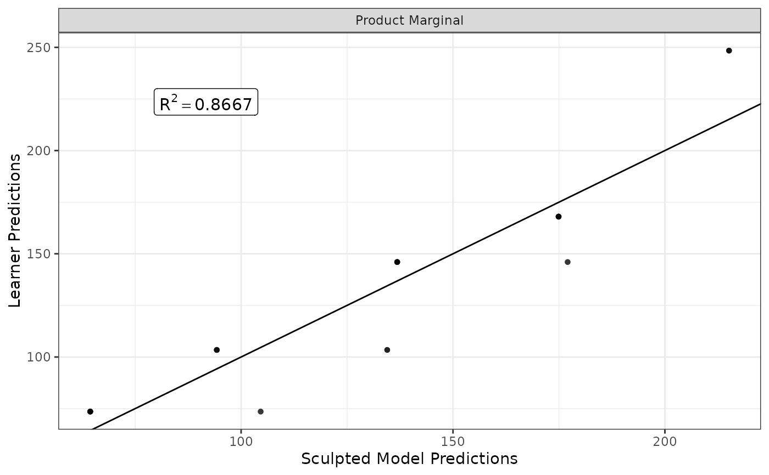Viewport: 769px width, 475px height.
Task: Click the x-axis tick label 100
Action: tap(241, 440)
